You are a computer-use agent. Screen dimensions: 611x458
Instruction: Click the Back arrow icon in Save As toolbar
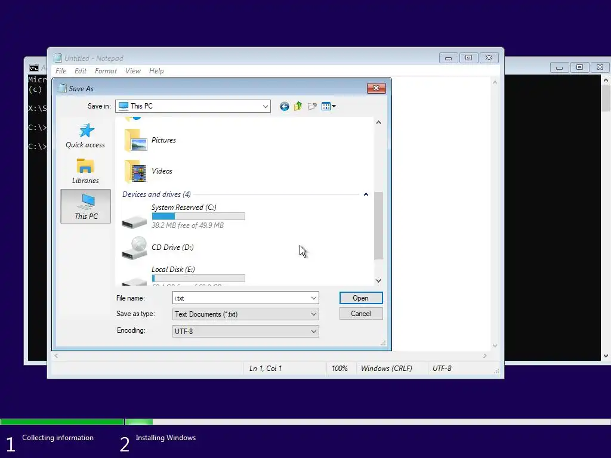tap(285, 106)
